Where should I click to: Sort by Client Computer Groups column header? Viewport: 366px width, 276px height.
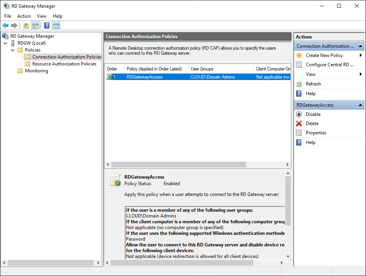pyautogui.click(x=272, y=69)
